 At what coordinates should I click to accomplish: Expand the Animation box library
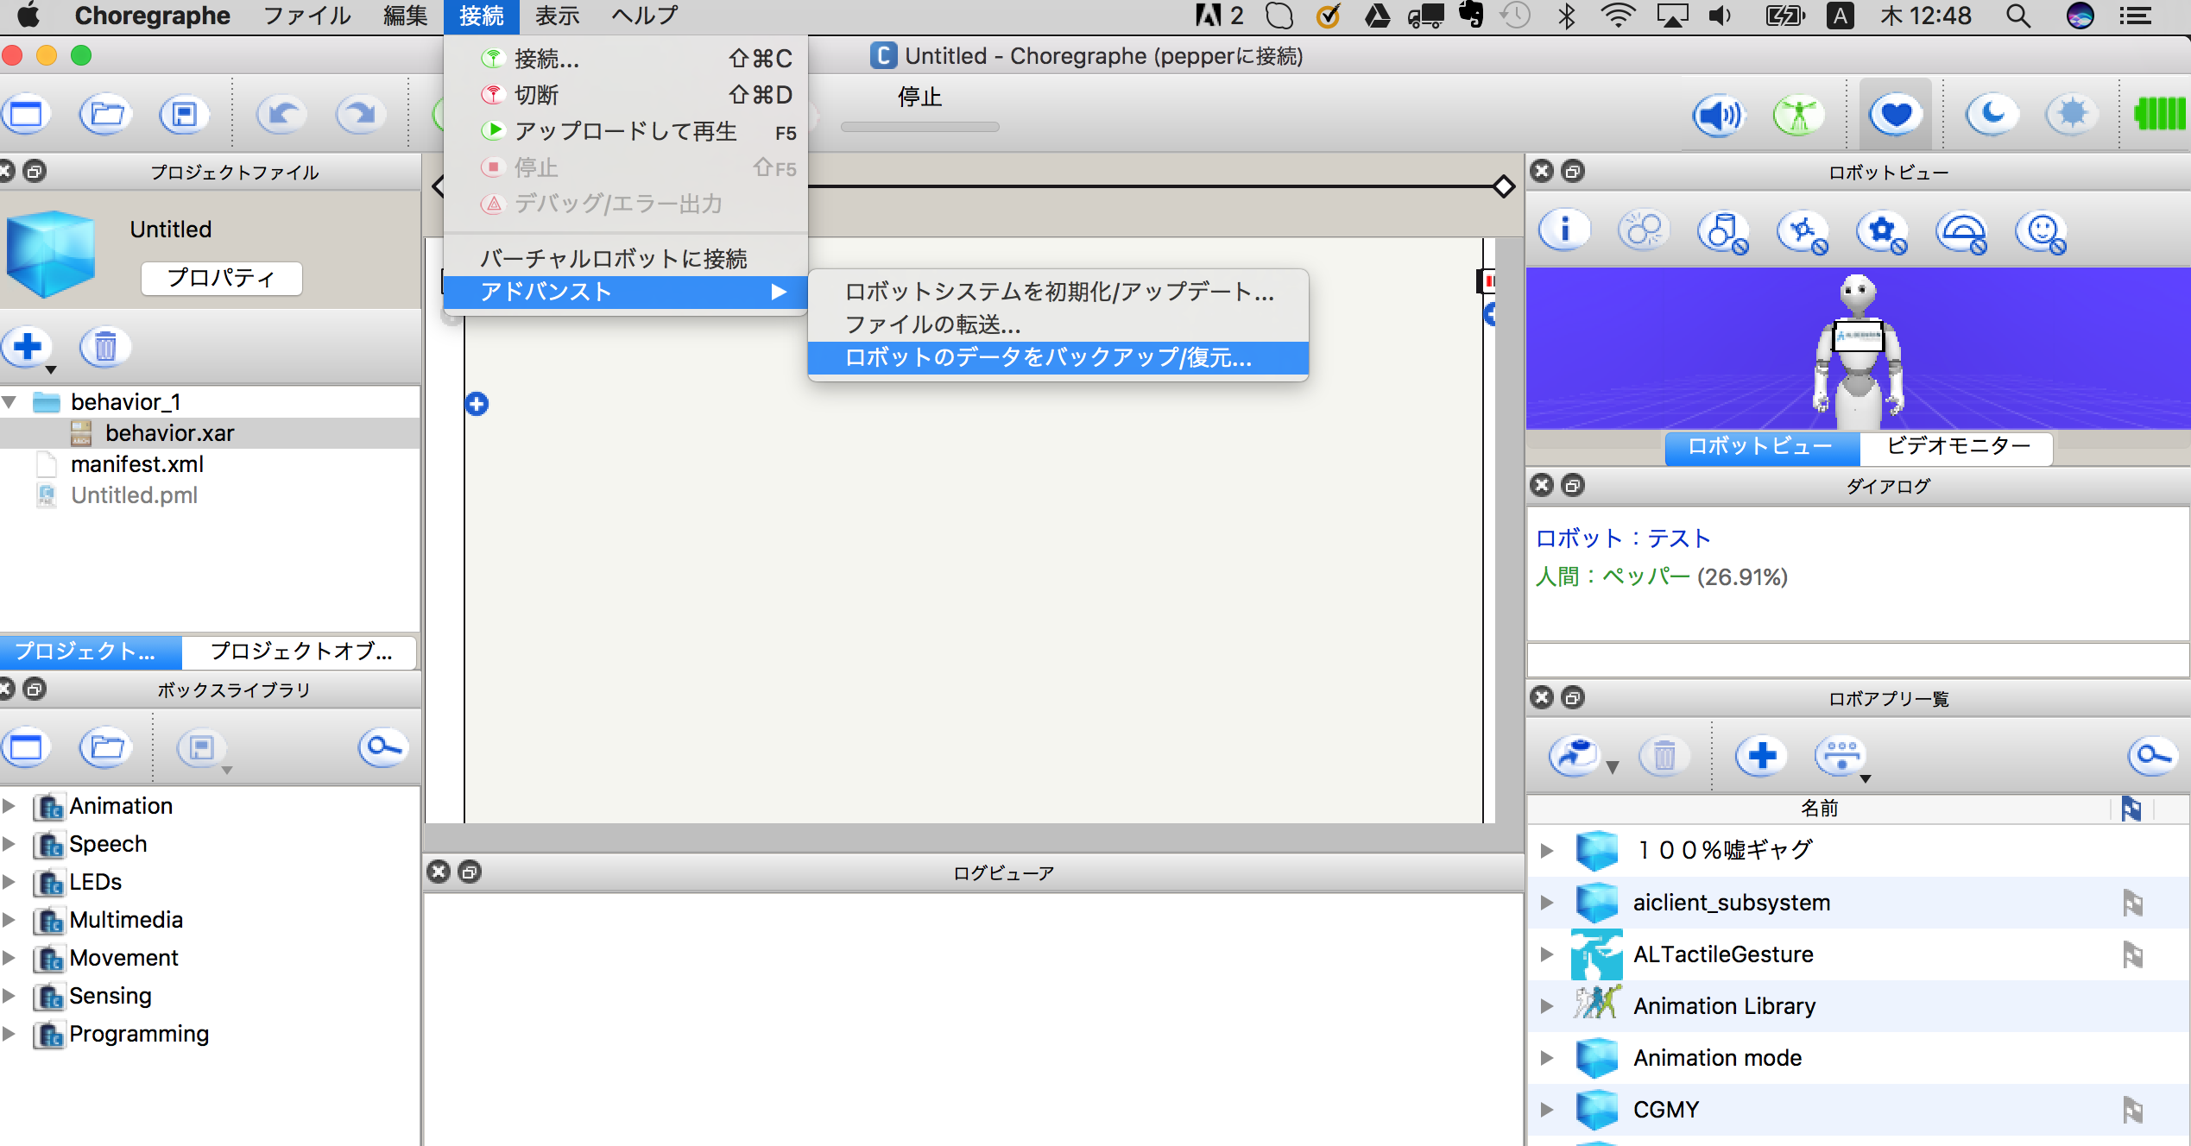9,806
